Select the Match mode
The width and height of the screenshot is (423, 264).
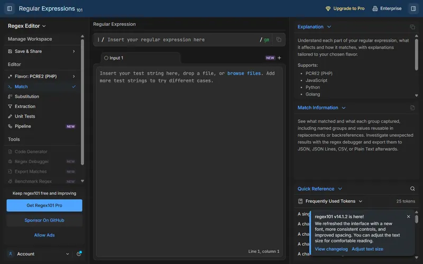(x=42, y=87)
